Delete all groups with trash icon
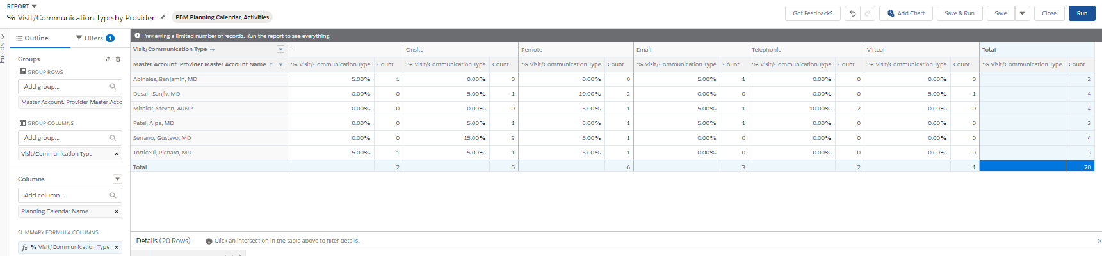The width and height of the screenshot is (1102, 256). point(118,59)
